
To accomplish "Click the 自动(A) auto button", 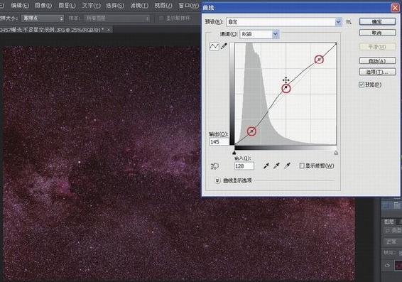I will 377,61.
